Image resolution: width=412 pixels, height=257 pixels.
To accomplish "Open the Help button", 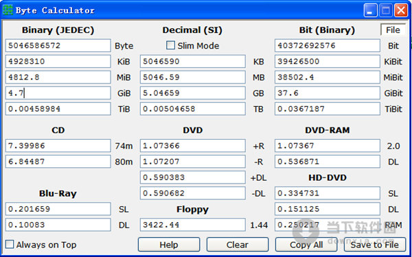I will click(169, 245).
